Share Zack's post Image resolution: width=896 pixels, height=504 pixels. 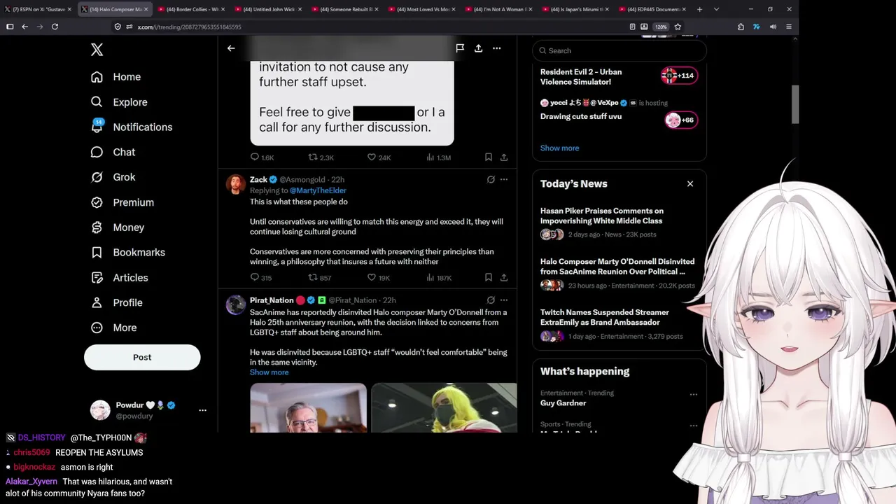503,277
